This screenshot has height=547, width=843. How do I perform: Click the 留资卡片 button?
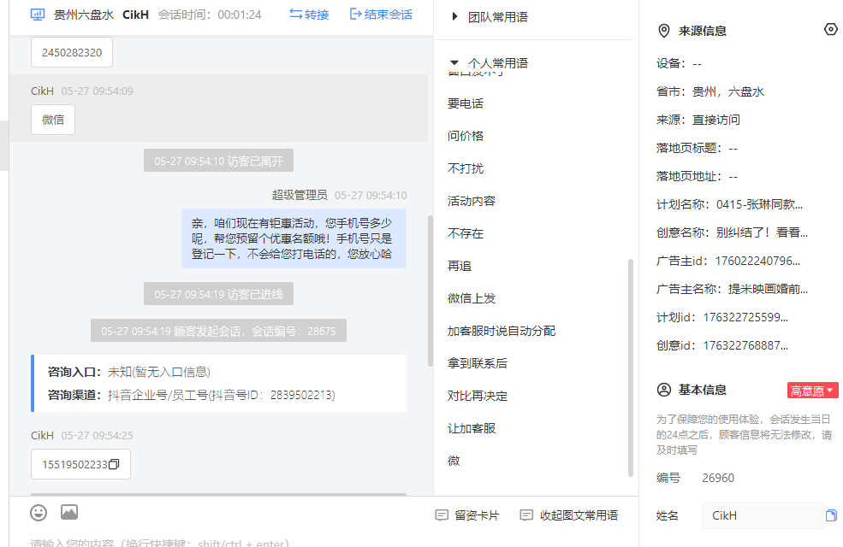[x=466, y=515]
